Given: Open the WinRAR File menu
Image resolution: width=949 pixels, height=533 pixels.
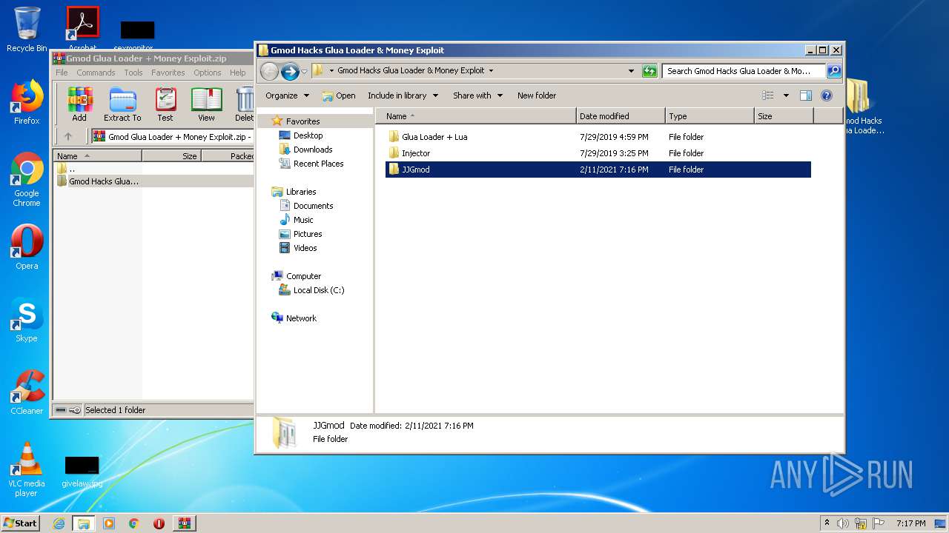Looking at the screenshot, I should click(x=62, y=73).
